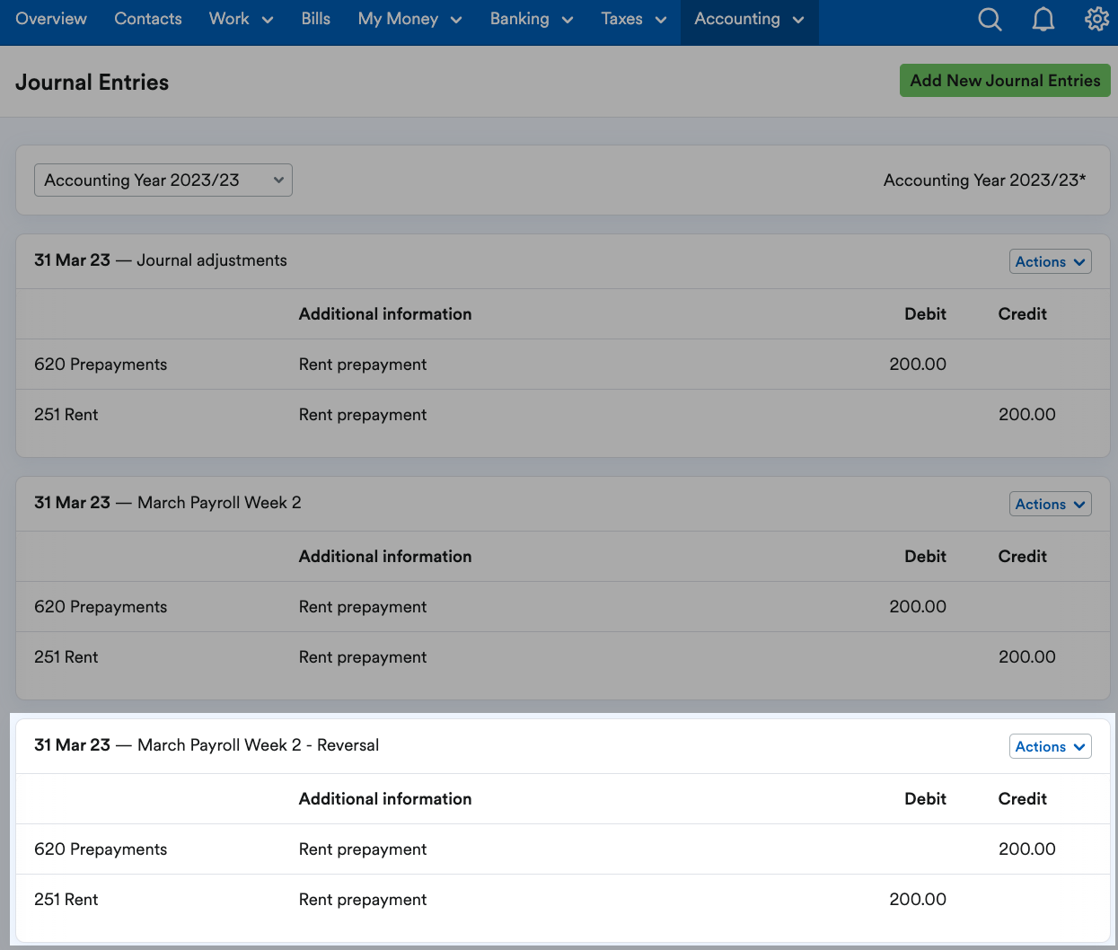Select 251 Rent in the Reversal entry

(66, 900)
